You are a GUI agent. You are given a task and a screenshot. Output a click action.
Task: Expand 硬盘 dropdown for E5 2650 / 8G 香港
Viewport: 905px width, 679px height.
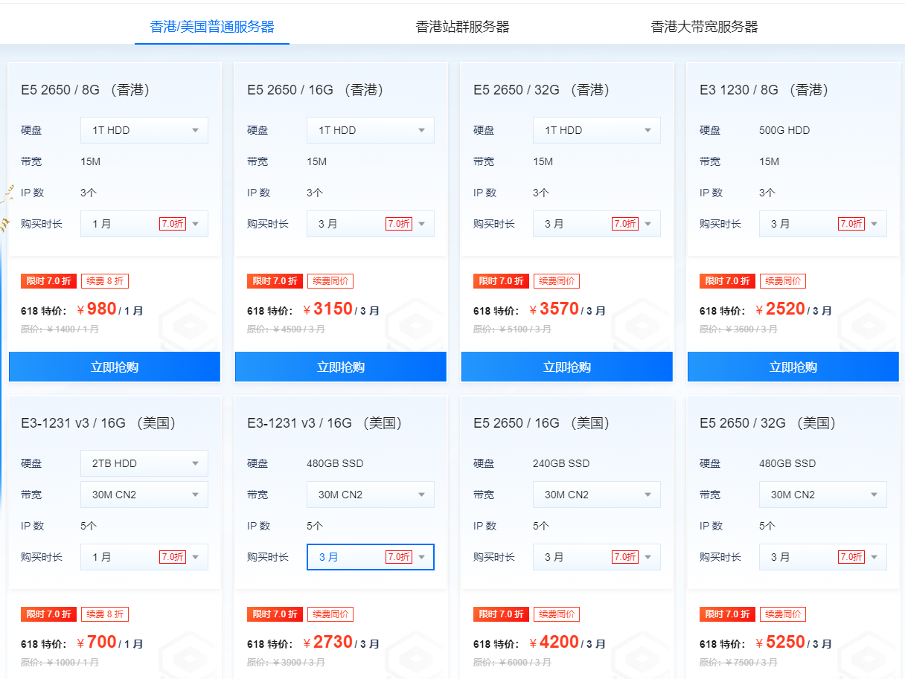[x=144, y=130]
